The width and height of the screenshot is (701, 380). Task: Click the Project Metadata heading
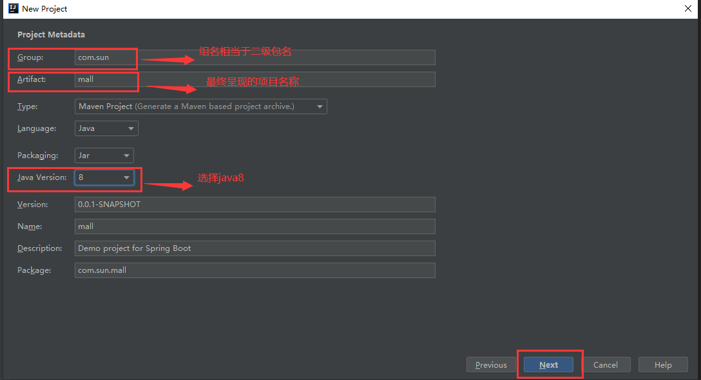click(51, 34)
